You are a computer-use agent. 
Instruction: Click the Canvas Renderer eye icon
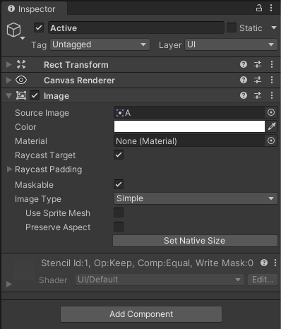[21, 80]
